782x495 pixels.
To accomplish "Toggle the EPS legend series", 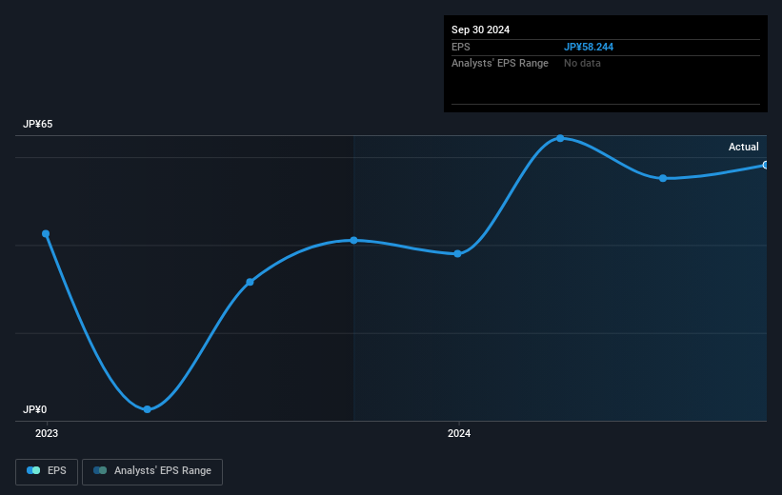I will point(47,471).
